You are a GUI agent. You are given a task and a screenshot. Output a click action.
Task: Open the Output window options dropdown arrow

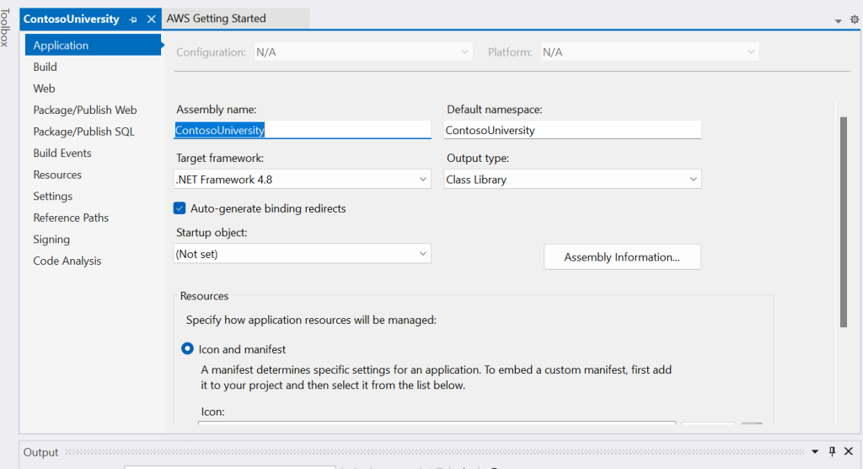tap(815, 451)
